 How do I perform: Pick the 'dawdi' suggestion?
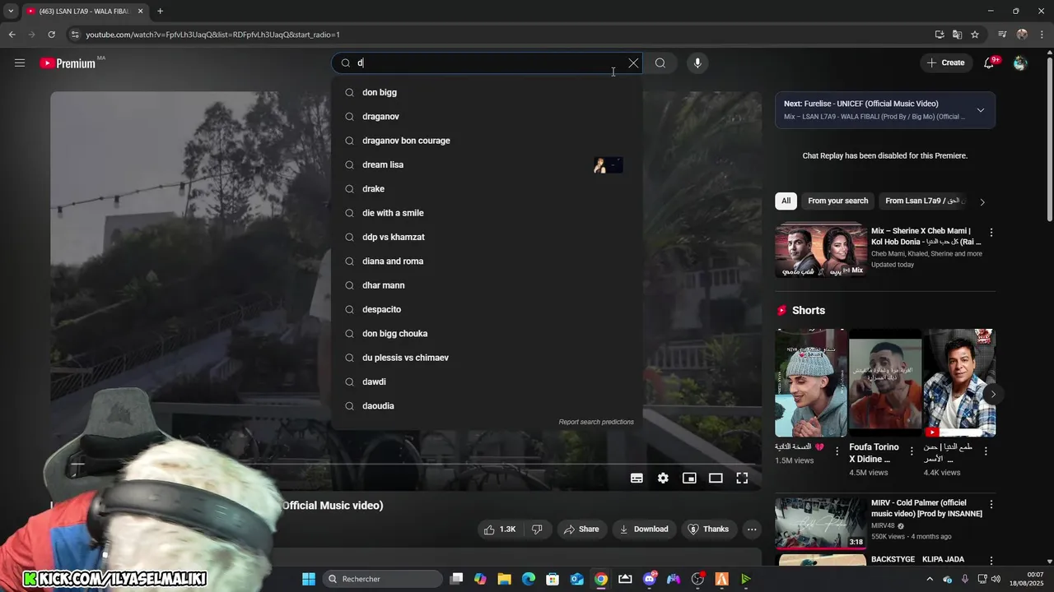pyautogui.click(x=487, y=382)
